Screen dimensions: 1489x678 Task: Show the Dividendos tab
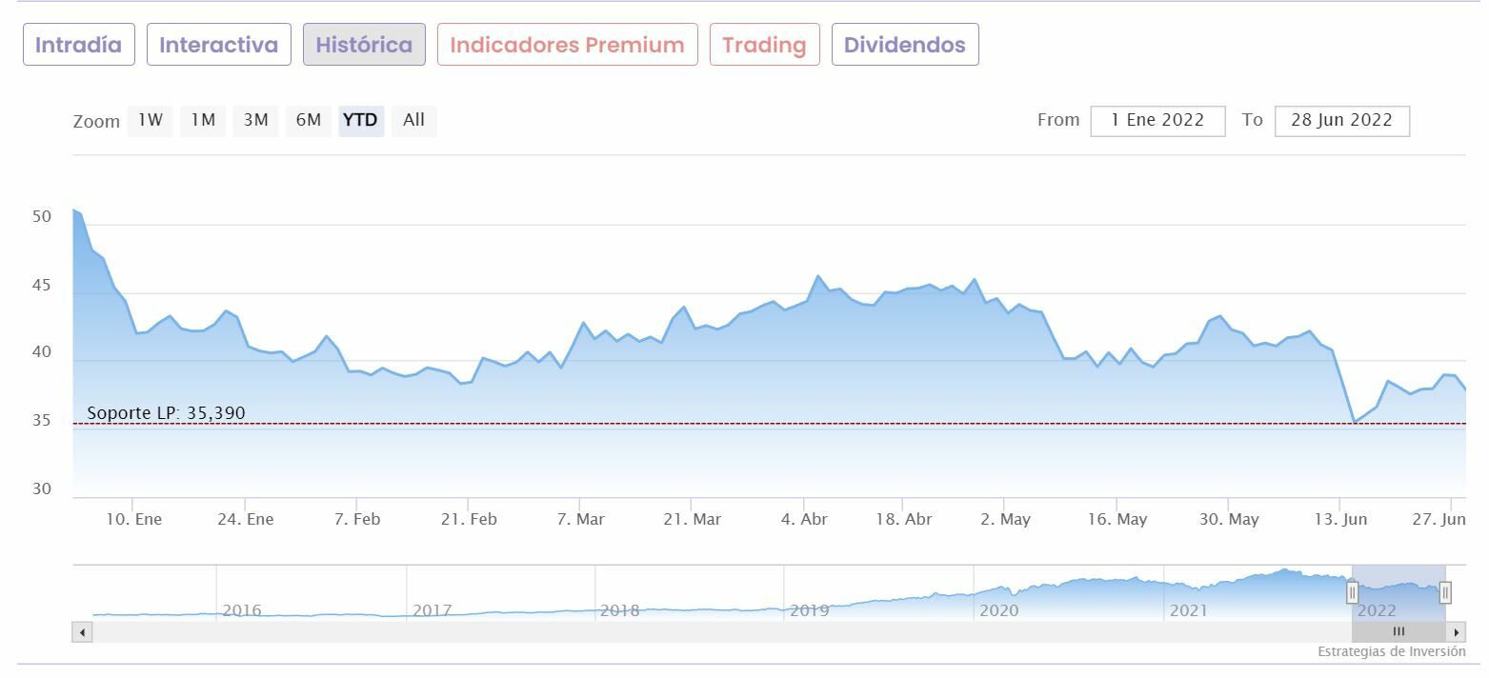[905, 45]
